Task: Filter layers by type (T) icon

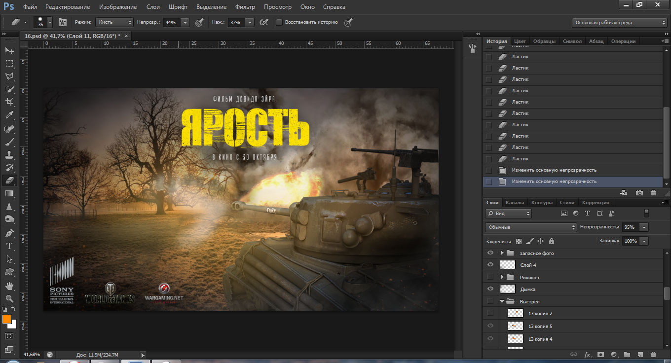Action: pyautogui.click(x=588, y=214)
